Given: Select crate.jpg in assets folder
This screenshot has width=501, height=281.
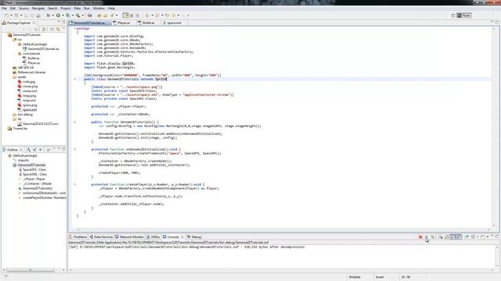Looking at the screenshot, I should [x=29, y=82].
